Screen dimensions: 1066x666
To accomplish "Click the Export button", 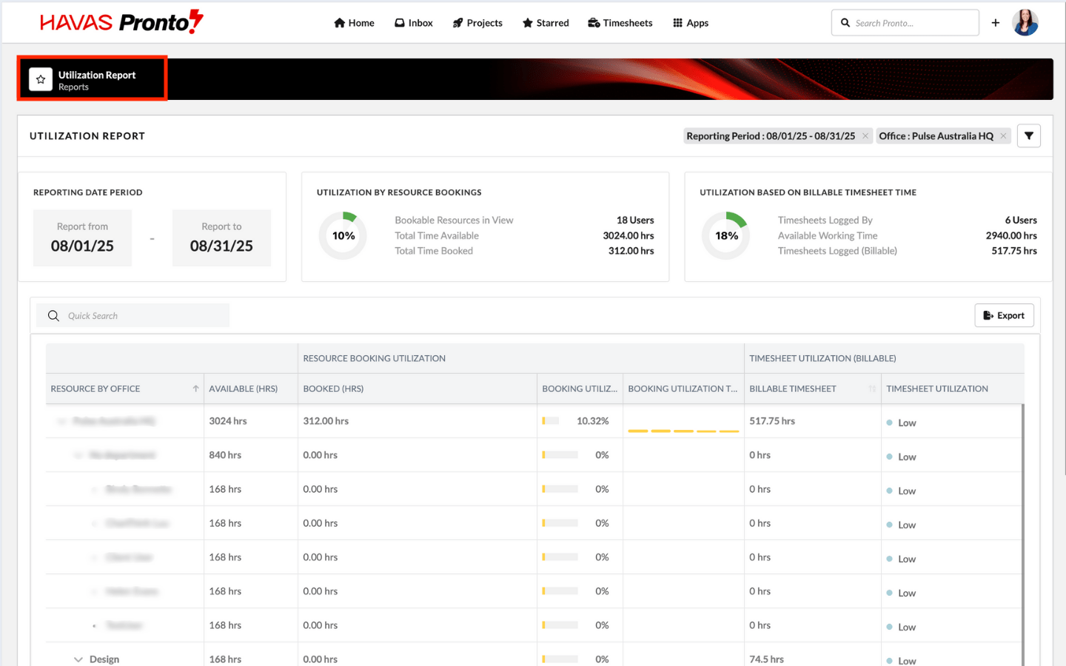I will 1004,315.
